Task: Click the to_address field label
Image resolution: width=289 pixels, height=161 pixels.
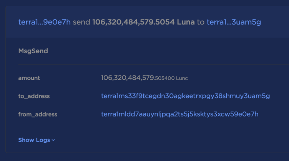Action: click(34, 96)
